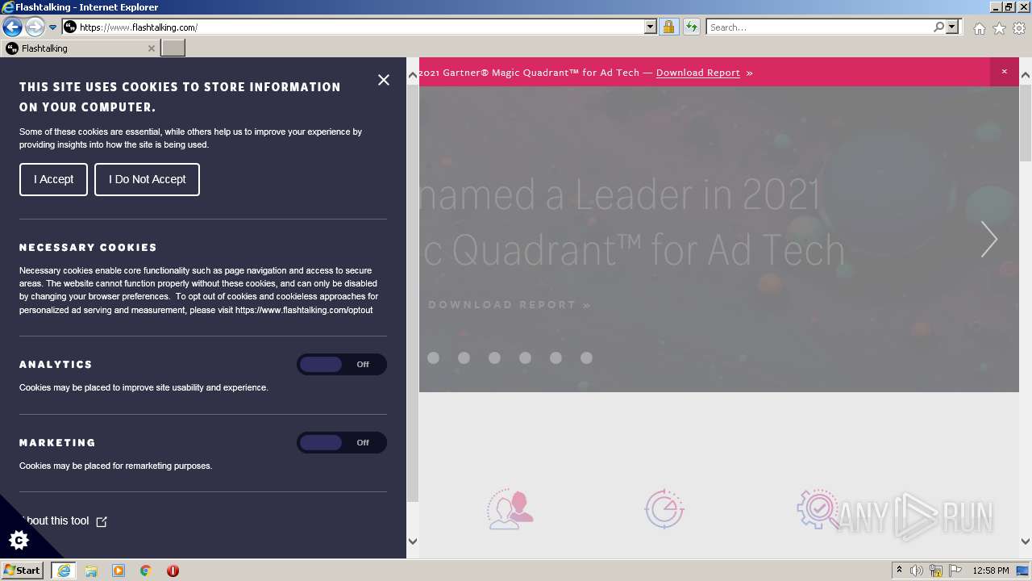Go forward with the browser Forward arrow

34,27
